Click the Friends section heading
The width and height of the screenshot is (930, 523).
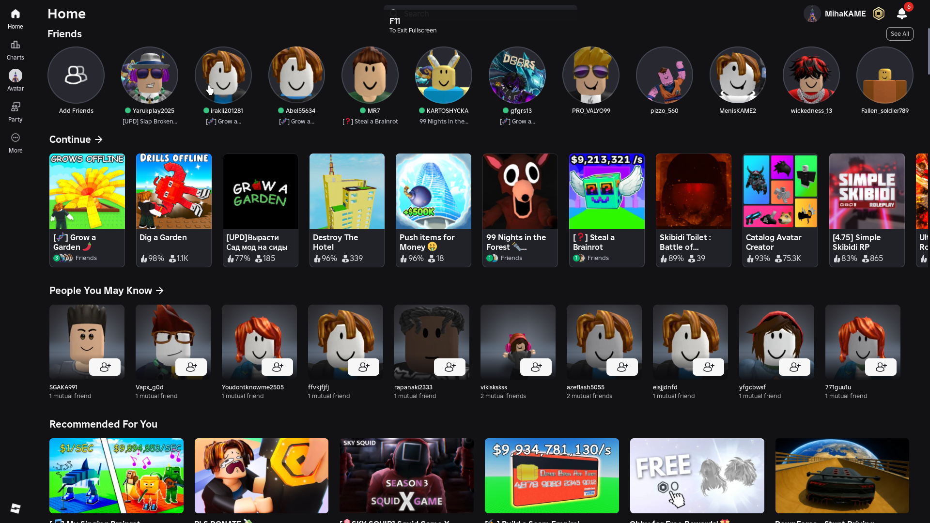tap(64, 34)
